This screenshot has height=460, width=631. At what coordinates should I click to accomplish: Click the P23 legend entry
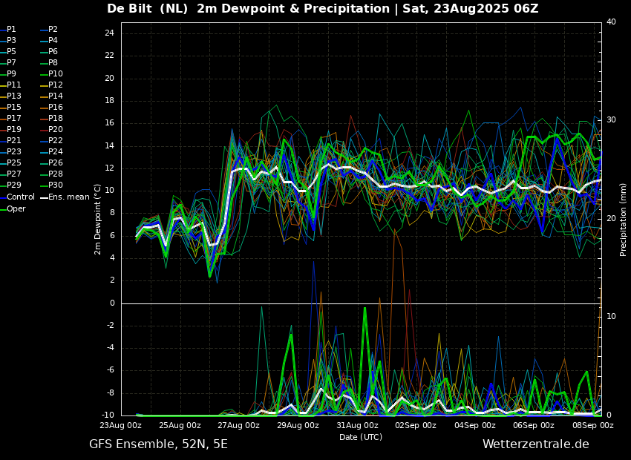coord(10,151)
